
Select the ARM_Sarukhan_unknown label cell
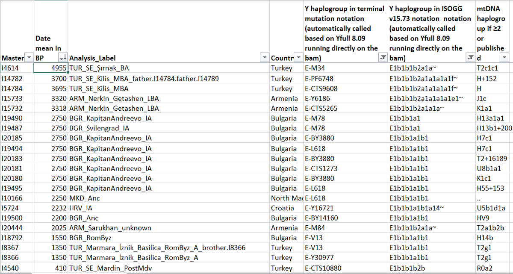(168, 228)
